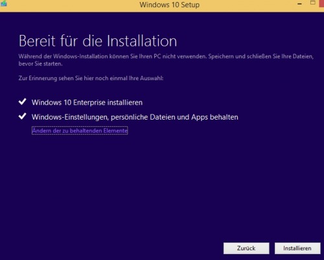Click the word 'Auswahl:' in reminder line
The image size is (324, 260).
[x=152, y=78]
